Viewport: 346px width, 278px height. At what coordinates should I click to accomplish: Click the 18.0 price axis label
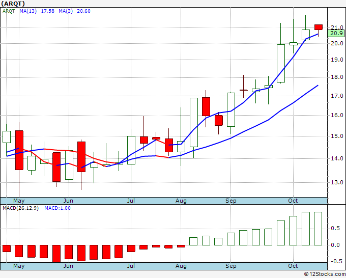pyautogui.click(x=337, y=77)
